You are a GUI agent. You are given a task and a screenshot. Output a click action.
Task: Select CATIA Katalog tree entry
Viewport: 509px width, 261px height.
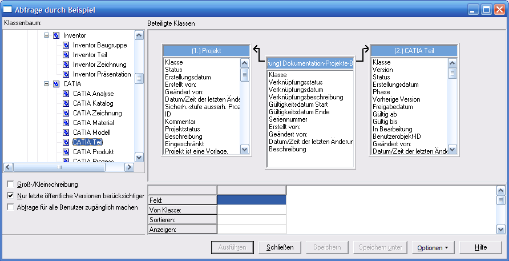(93, 103)
